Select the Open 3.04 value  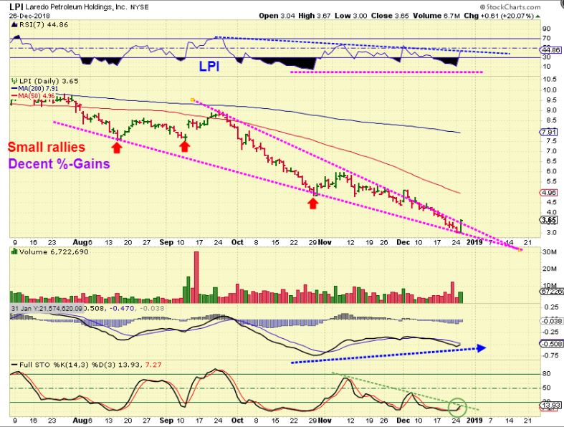click(275, 16)
